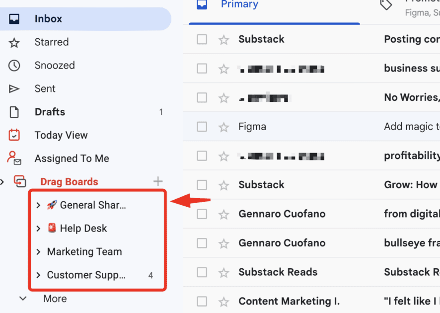This screenshot has width=440, height=313.
Task: Click the Assigned To Me person icon
Action: pos(14,158)
